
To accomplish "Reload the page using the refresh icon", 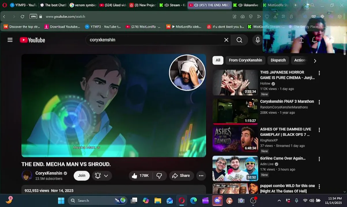I will (22, 17).
